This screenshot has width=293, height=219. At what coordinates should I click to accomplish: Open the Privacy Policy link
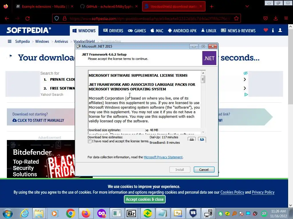pos(263,192)
